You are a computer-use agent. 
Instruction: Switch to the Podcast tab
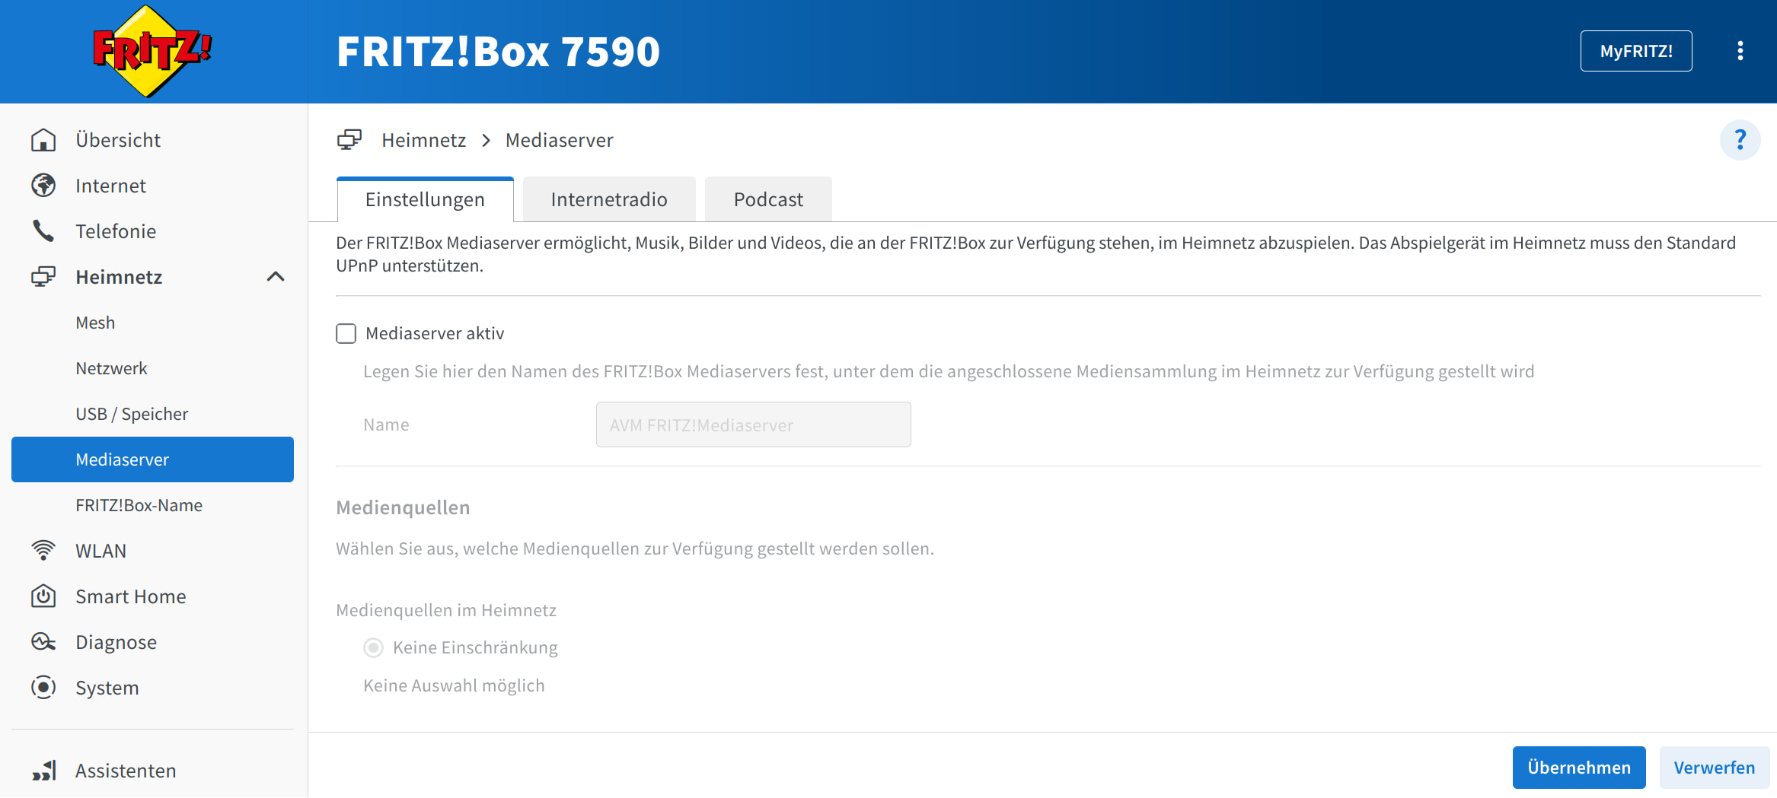[x=767, y=199]
